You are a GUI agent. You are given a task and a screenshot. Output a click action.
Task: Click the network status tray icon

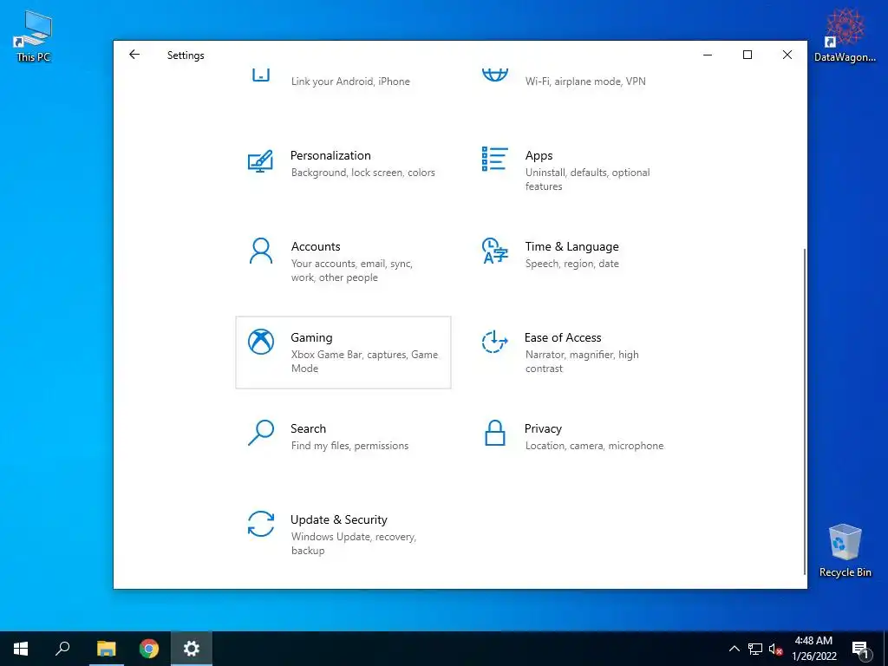(x=755, y=649)
